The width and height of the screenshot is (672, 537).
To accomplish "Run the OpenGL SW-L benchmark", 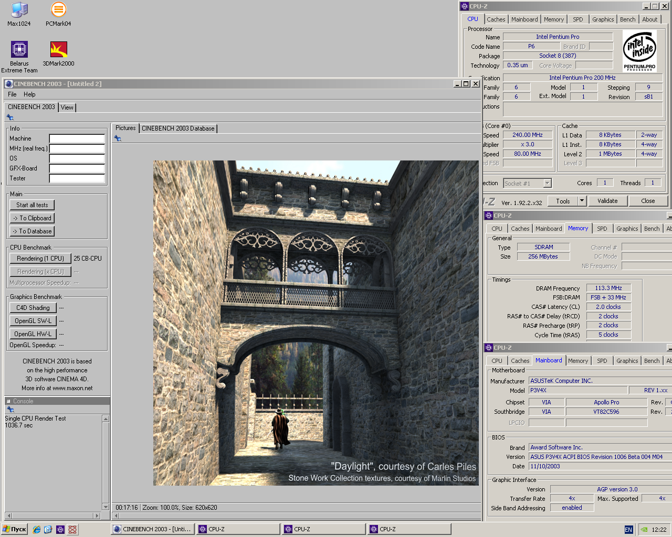I will (x=33, y=321).
